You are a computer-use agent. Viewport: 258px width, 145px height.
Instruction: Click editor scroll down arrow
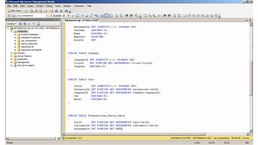pyautogui.click(x=251, y=131)
